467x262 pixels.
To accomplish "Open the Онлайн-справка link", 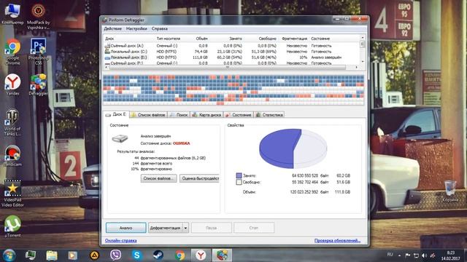I will [x=121, y=240].
